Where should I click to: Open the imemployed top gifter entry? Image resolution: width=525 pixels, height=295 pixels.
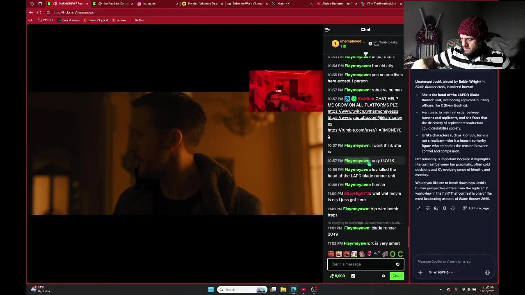(349, 43)
